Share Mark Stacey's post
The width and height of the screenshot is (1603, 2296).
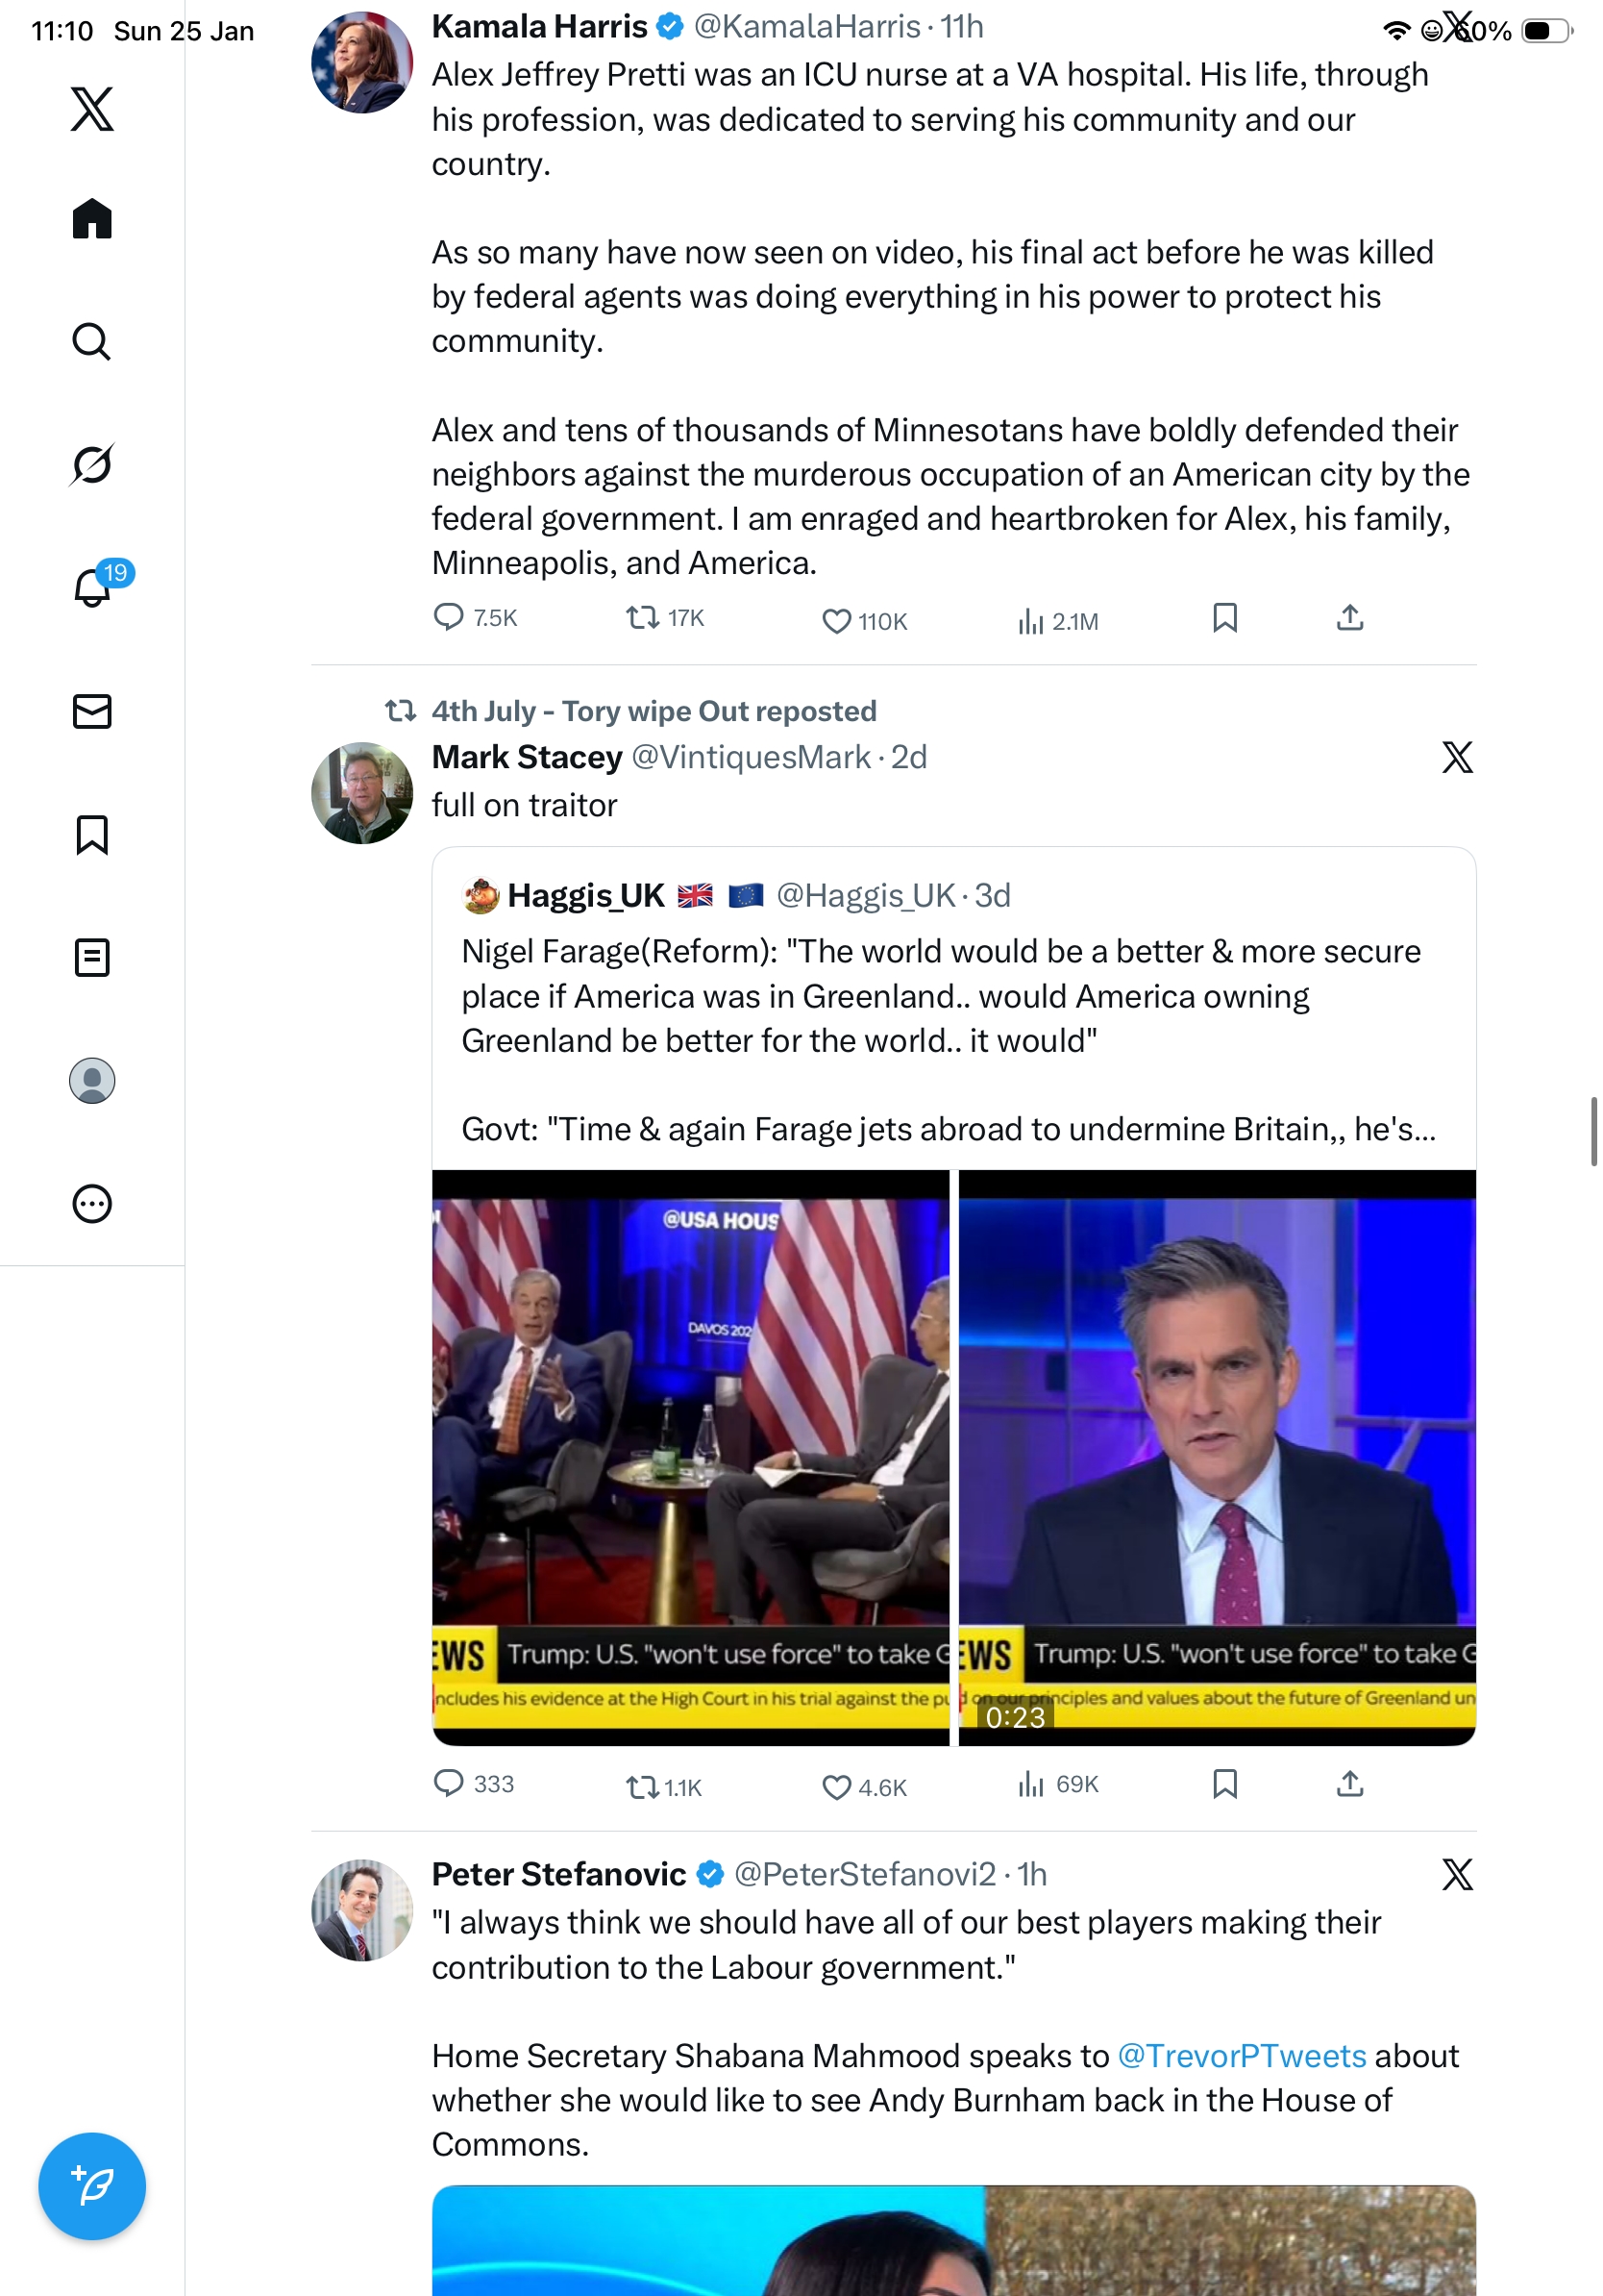point(1349,1783)
